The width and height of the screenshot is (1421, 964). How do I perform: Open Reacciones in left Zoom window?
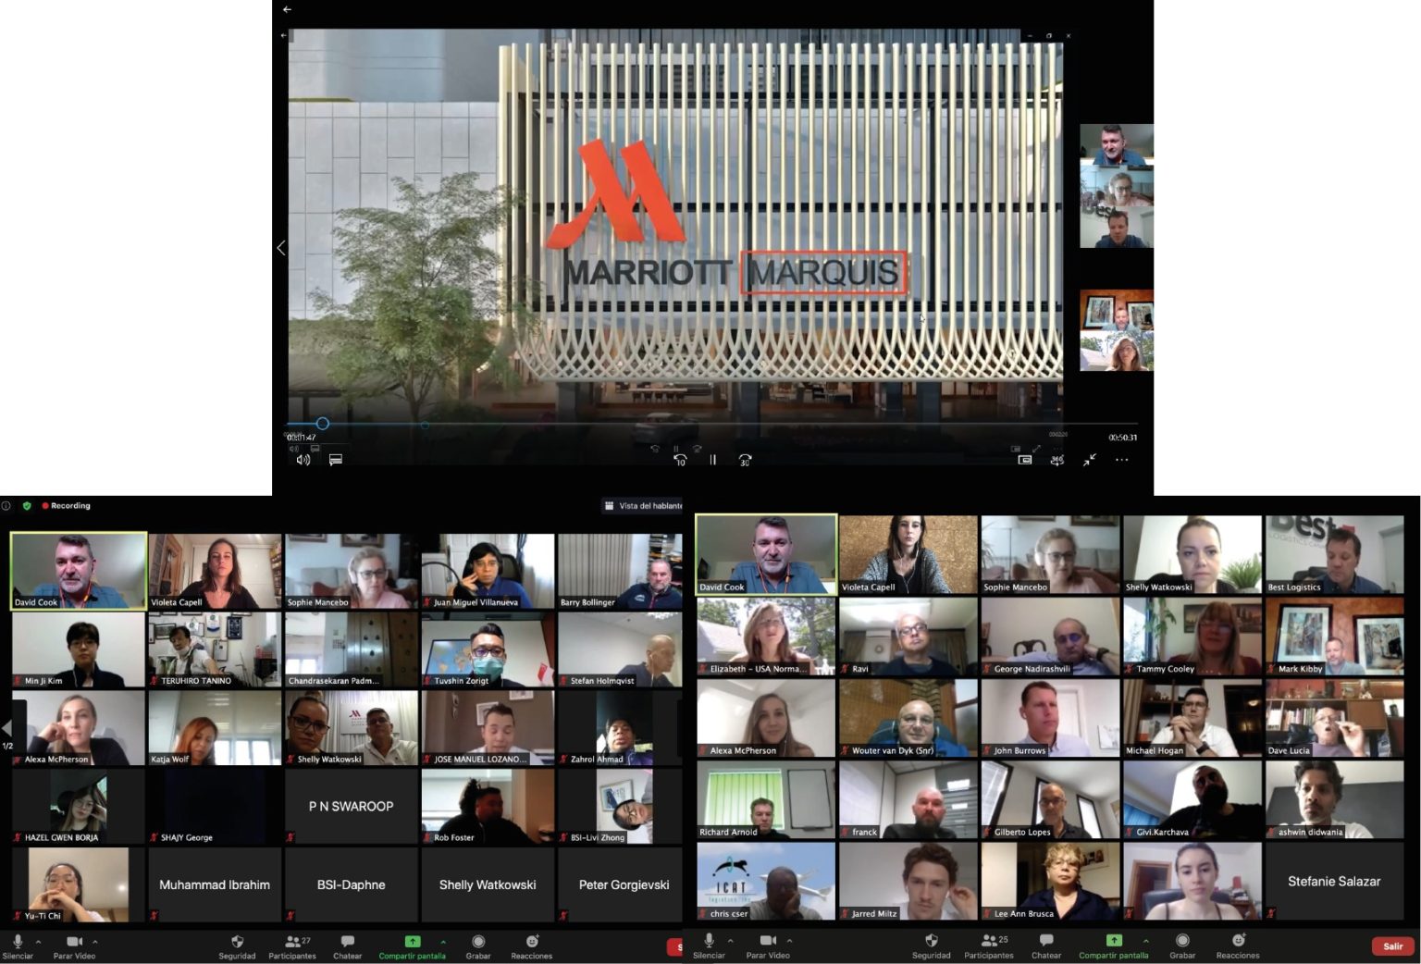tap(532, 946)
